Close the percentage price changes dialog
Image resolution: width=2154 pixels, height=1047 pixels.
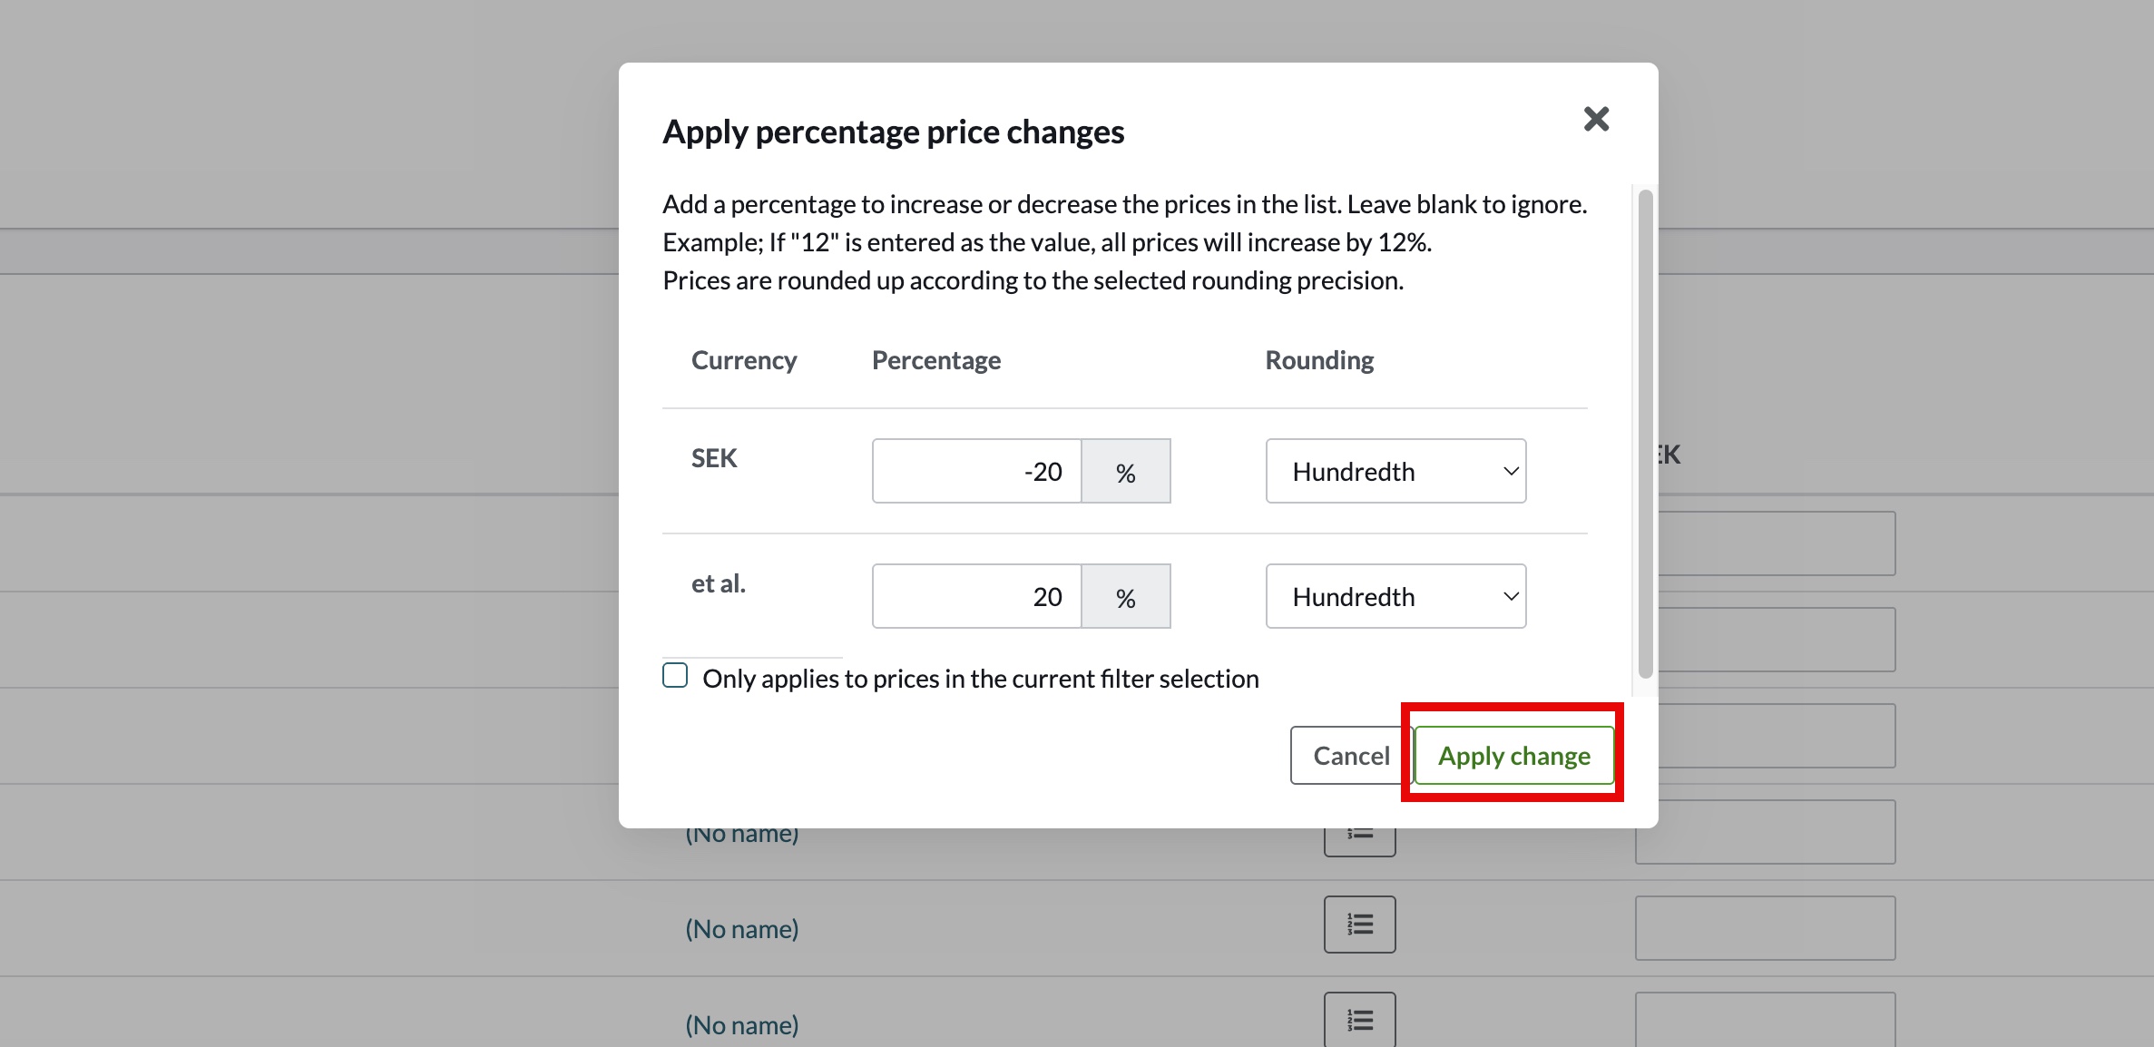1596,119
